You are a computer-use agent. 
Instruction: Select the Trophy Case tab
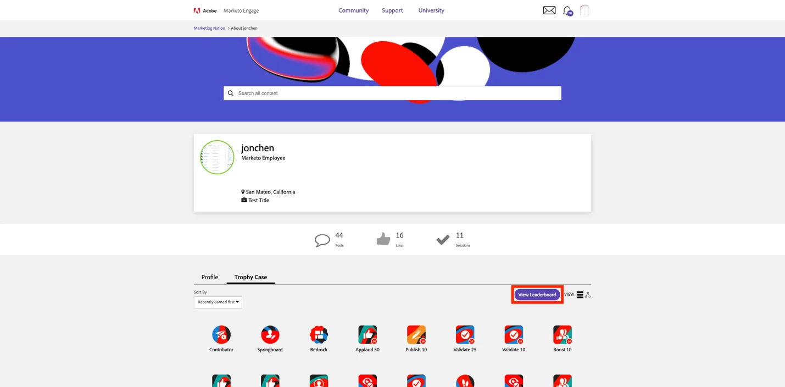pyautogui.click(x=250, y=277)
